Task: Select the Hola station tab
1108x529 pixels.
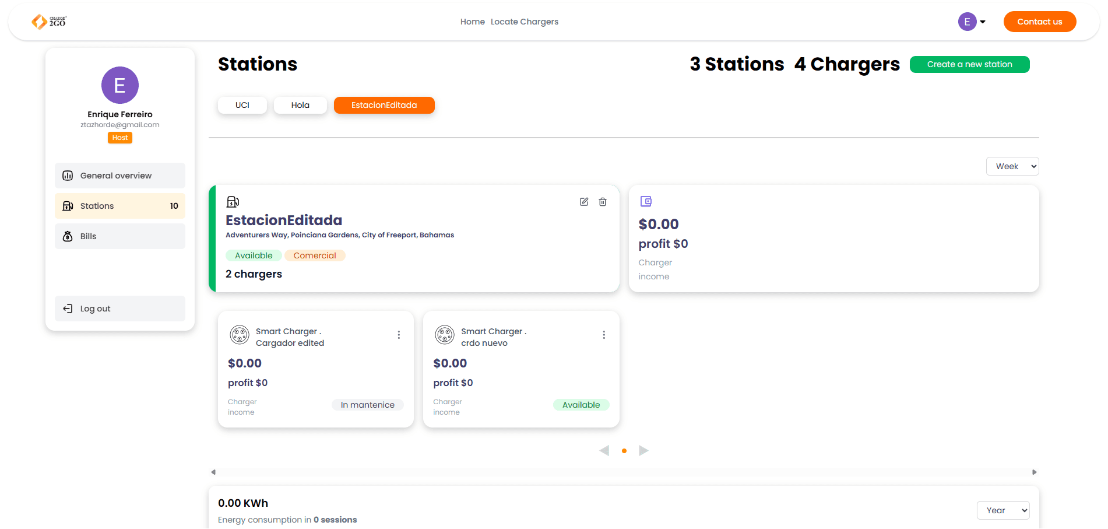Action: 300,105
